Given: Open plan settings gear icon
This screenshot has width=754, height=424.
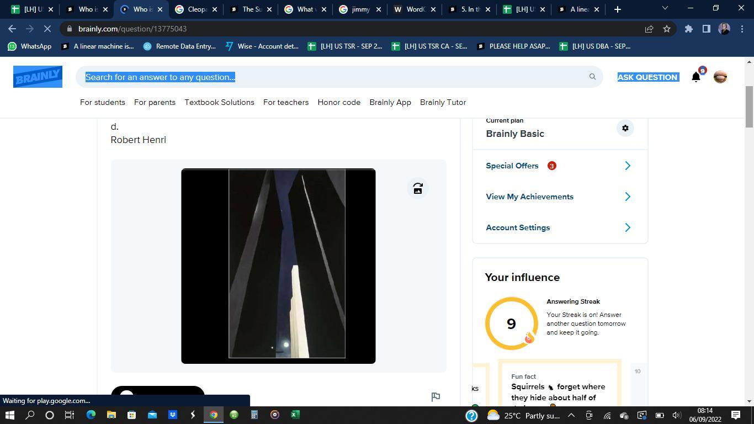Looking at the screenshot, I should click(x=625, y=128).
